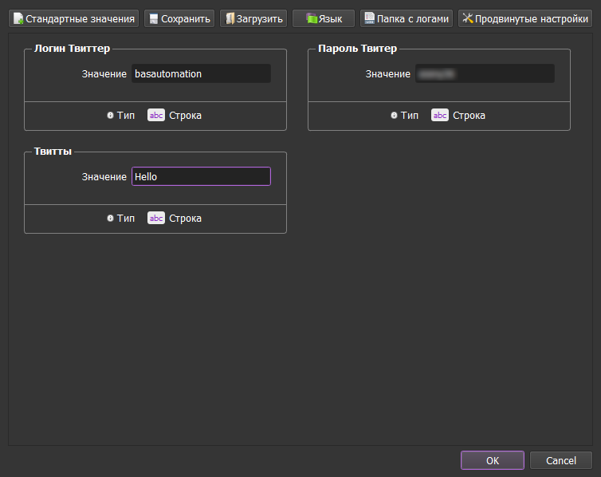Click the Тип info icon in Твитты

[x=110, y=218]
